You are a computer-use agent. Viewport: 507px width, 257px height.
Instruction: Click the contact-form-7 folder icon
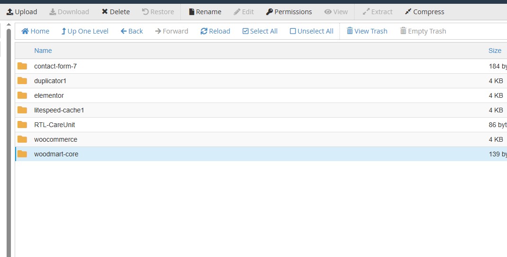point(22,66)
